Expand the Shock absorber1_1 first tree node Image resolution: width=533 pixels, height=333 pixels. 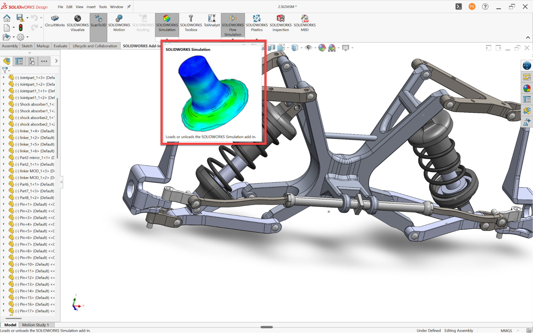pos(4,104)
